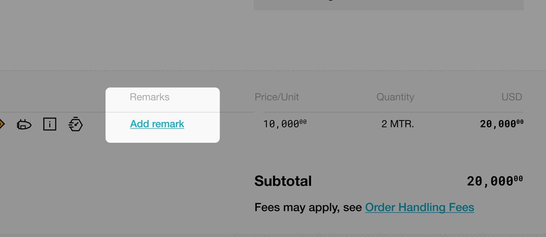Click the dashed separator line
This screenshot has width=546, height=237.
tap(273, 70)
